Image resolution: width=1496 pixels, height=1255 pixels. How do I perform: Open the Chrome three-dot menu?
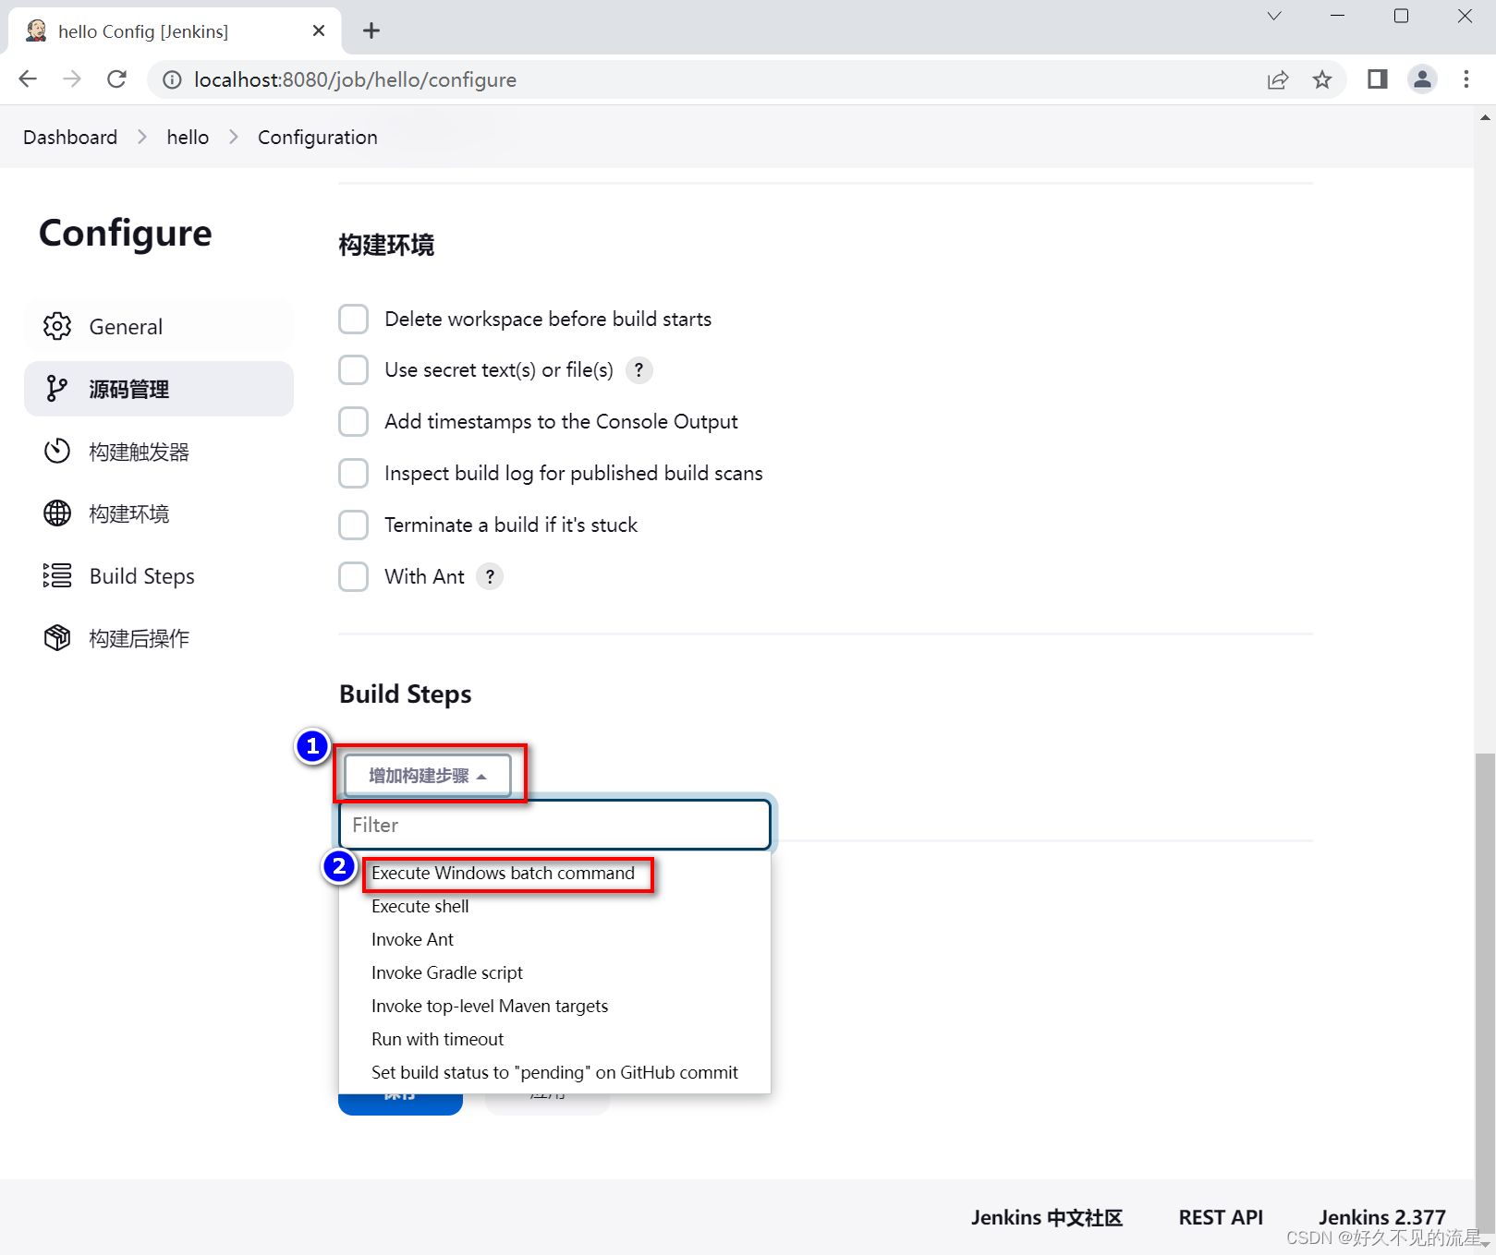click(1466, 79)
